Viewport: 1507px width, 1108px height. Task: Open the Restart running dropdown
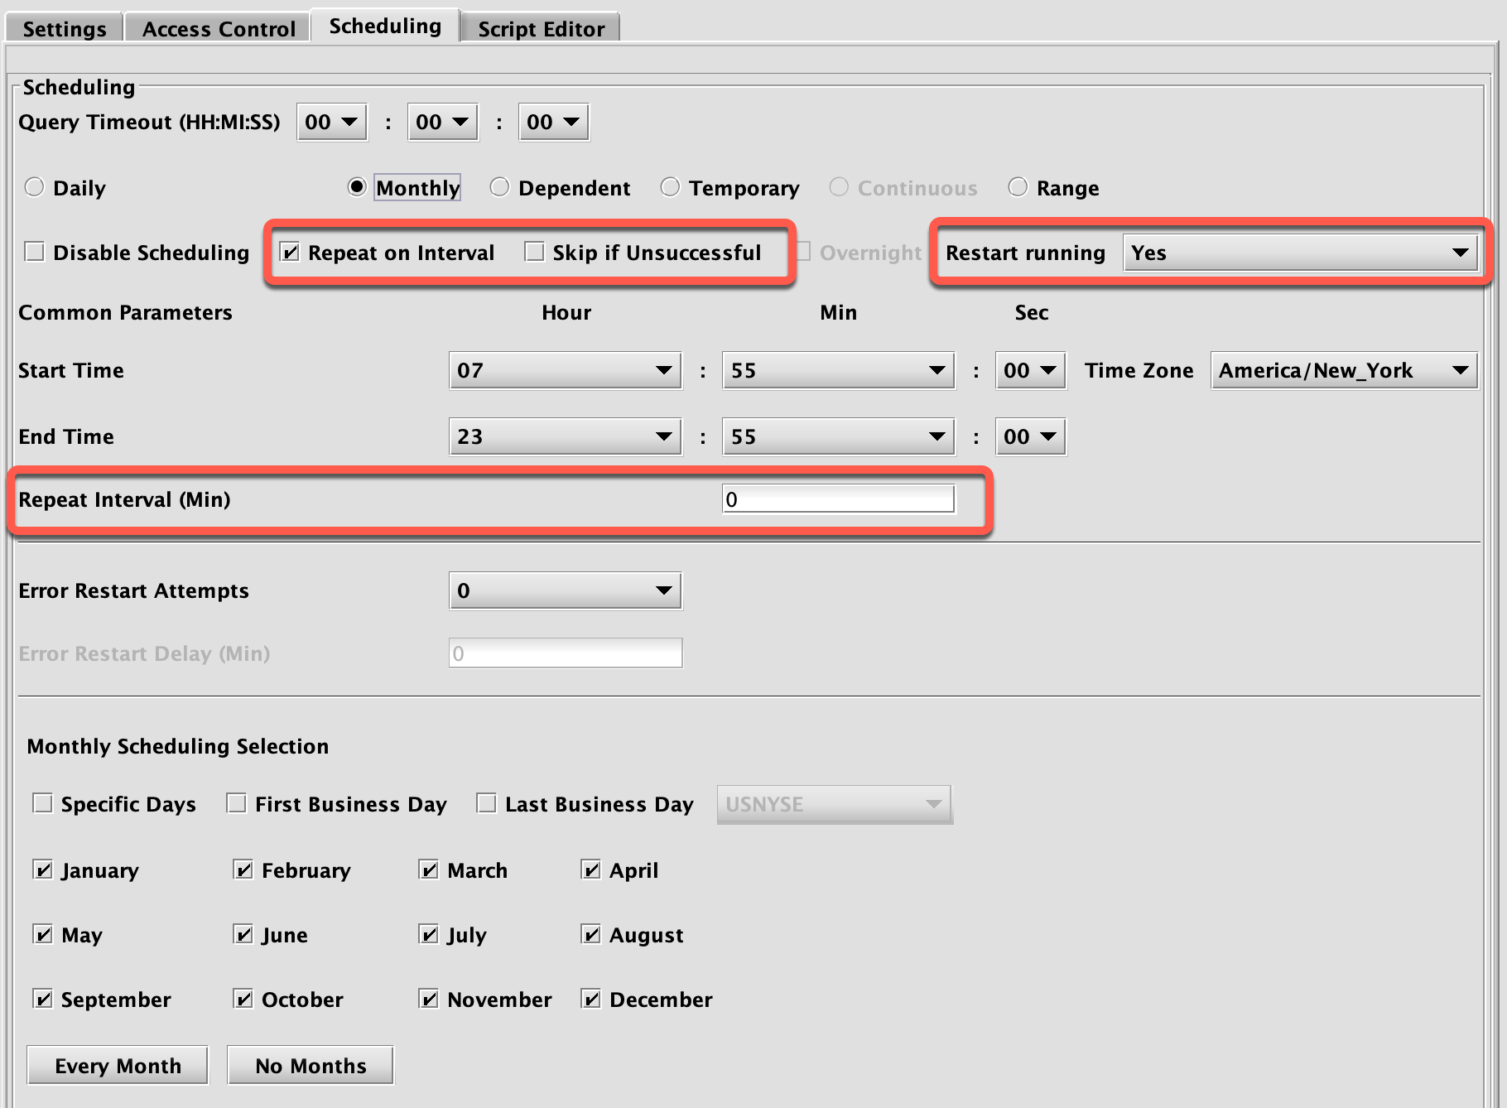click(1299, 253)
